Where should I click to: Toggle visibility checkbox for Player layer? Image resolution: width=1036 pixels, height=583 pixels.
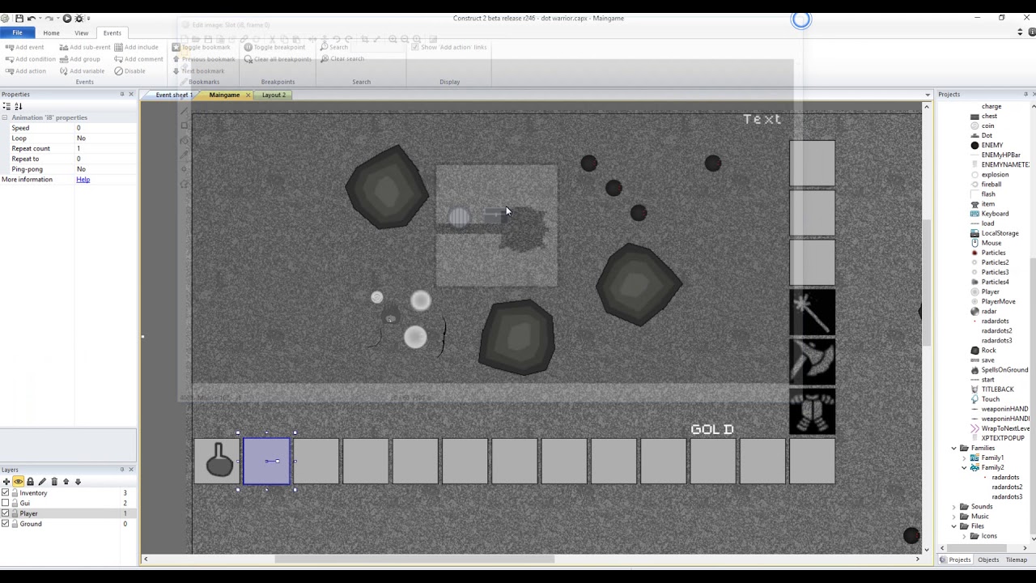6,513
